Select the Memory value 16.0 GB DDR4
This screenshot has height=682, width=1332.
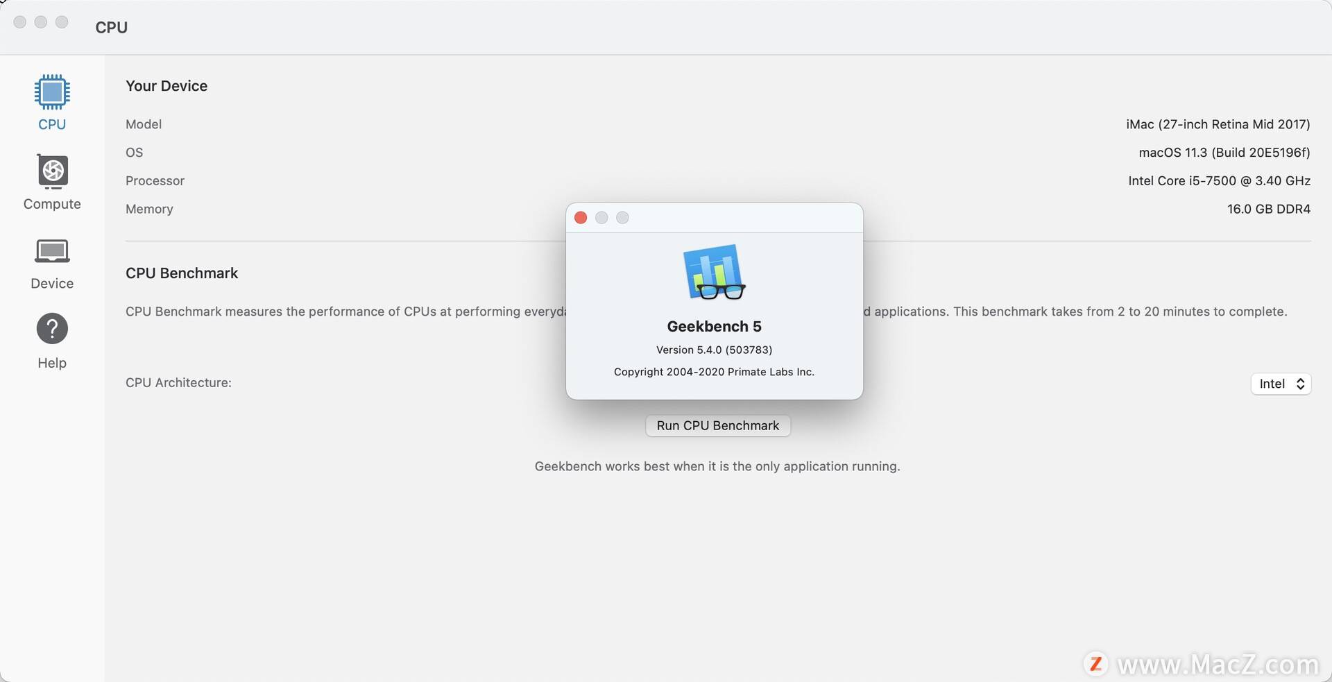point(1268,209)
